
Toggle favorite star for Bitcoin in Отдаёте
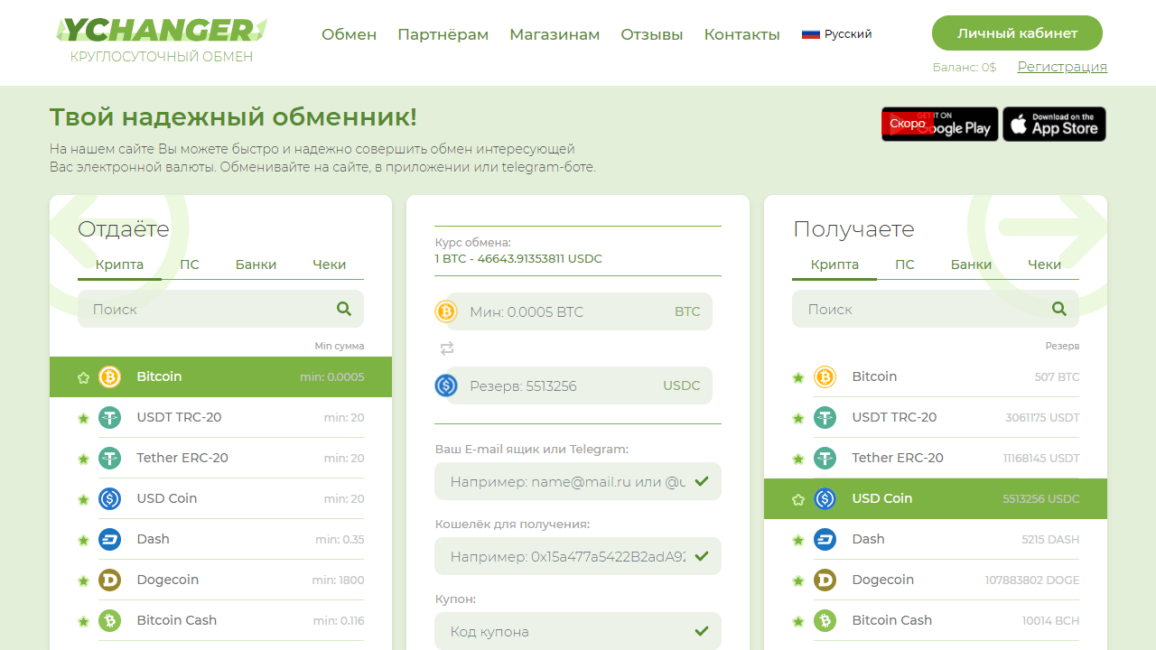point(83,377)
